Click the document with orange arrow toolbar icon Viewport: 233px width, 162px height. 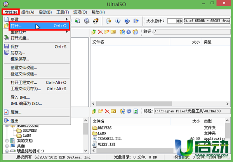109,21
